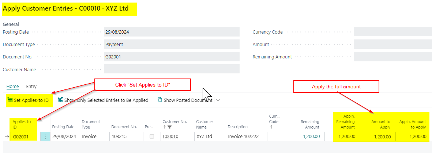Select the row using its arrow indicator
This screenshot has width=432, height=153.
point(6,137)
